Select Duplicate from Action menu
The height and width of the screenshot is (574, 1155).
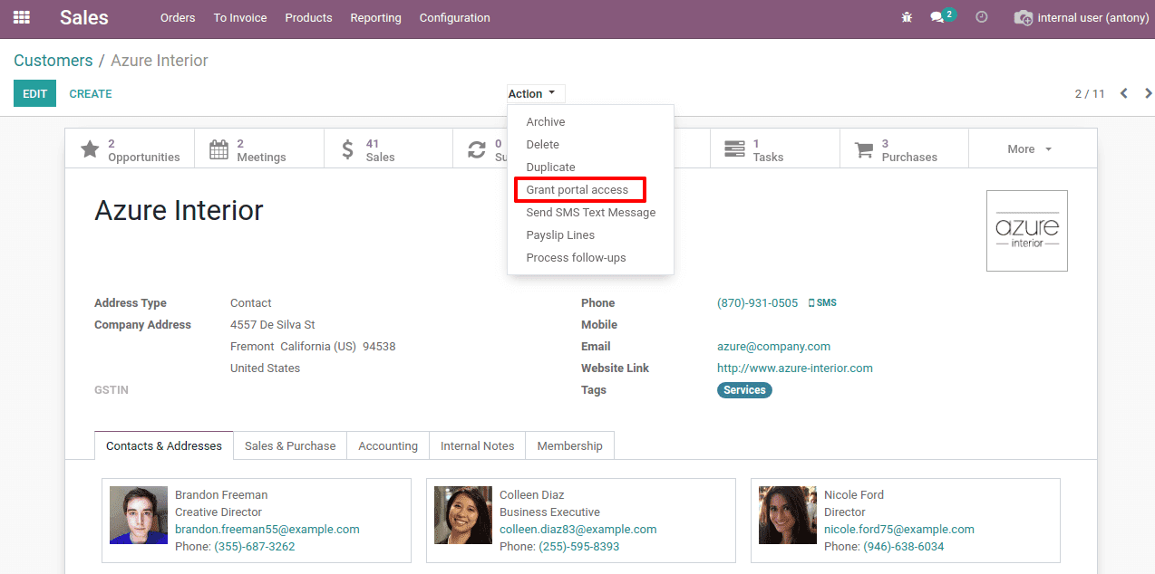tap(590, 167)
